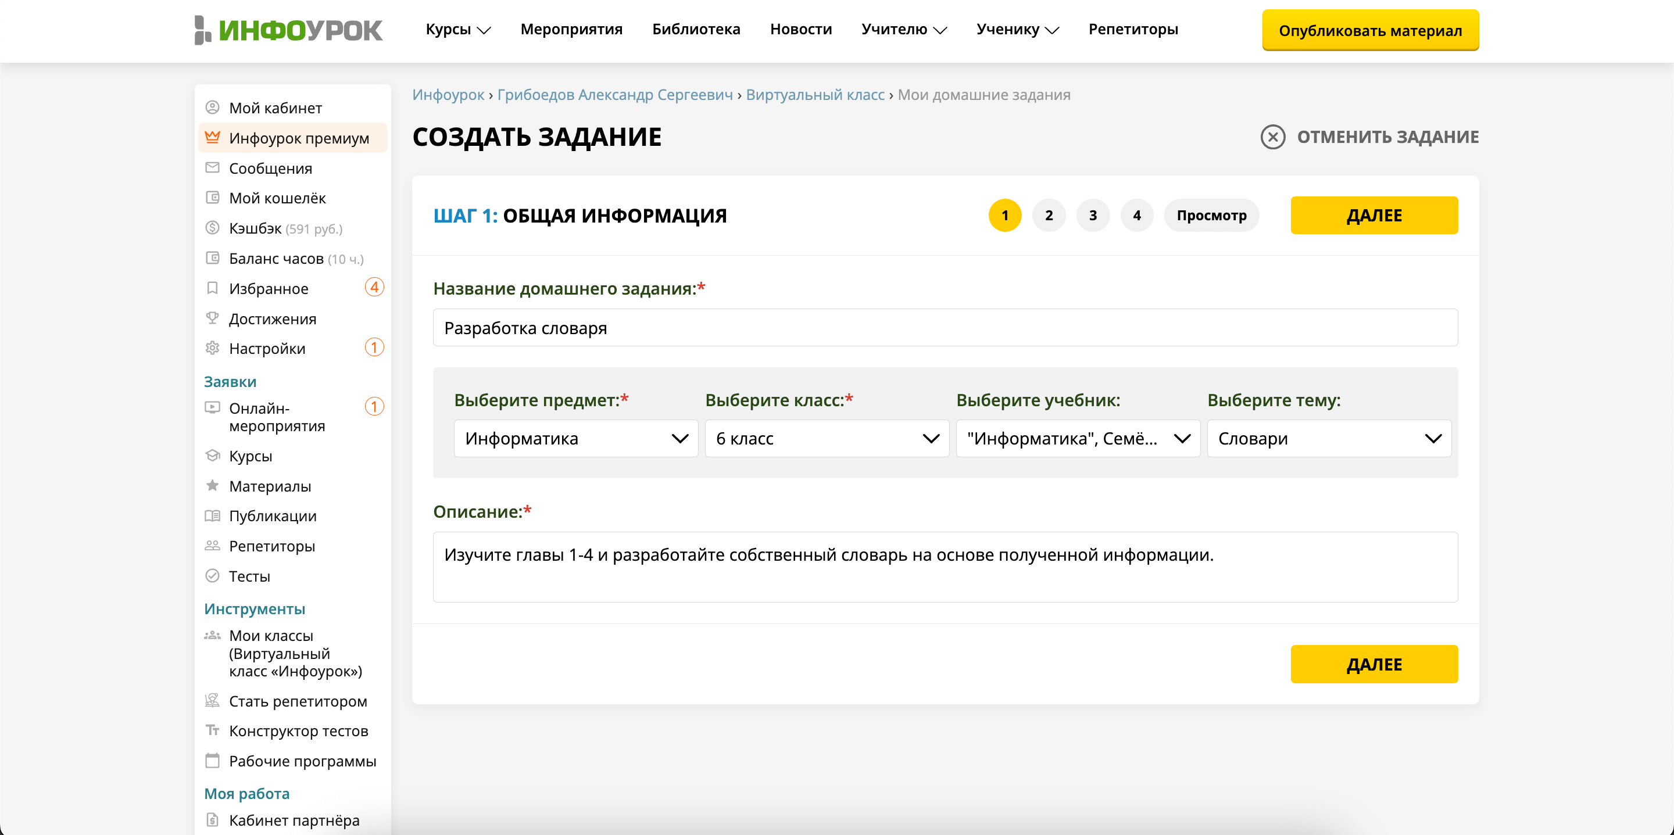The height and width of the screenshot is (835, 1674).
Task: Go to step 4 of the wizard
Action: 1136,215
